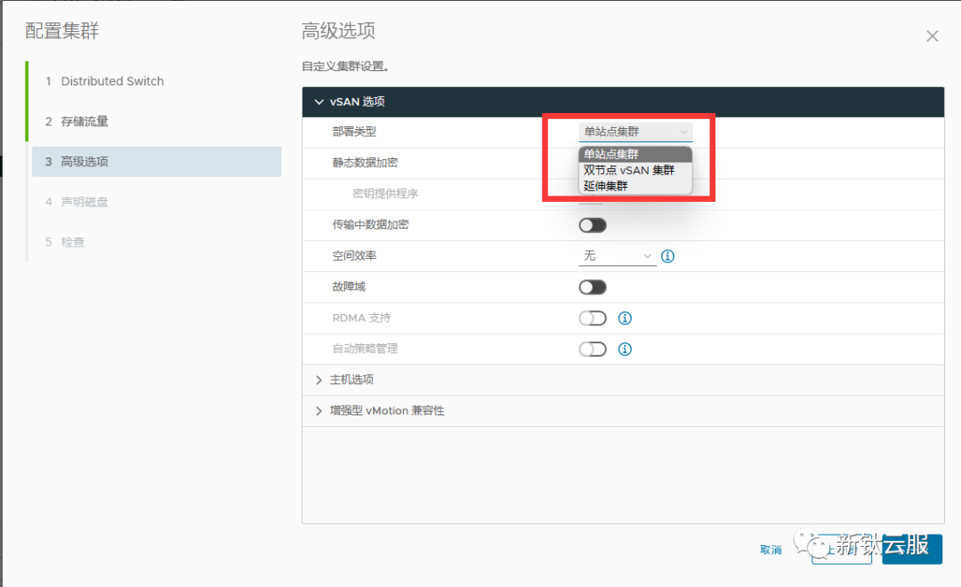Go to the Distributed Switch step
Screen dimensions: 961x587
[x=112, y=80]
